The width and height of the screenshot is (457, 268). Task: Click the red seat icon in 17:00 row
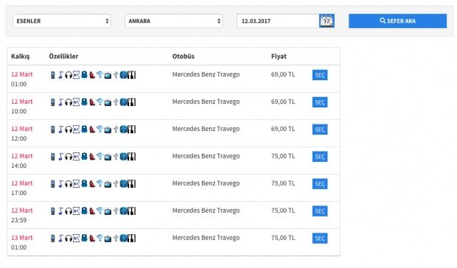92,183
